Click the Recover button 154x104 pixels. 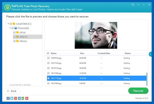[x=138, y=91]
